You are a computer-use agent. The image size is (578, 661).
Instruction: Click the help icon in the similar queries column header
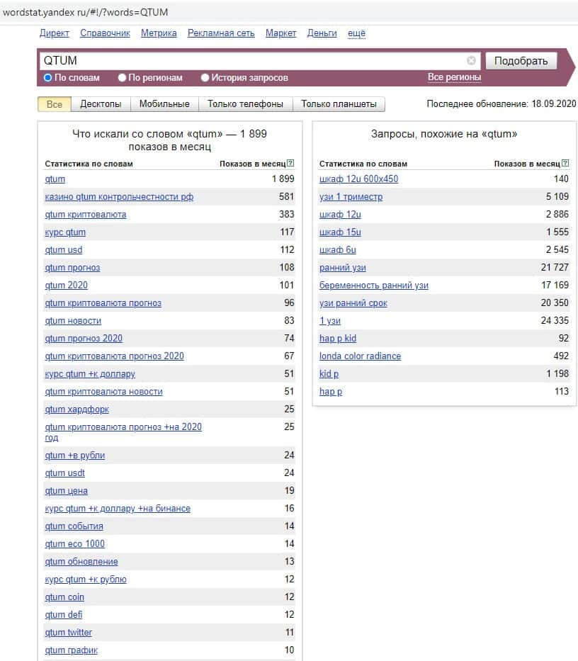[565, 164]
